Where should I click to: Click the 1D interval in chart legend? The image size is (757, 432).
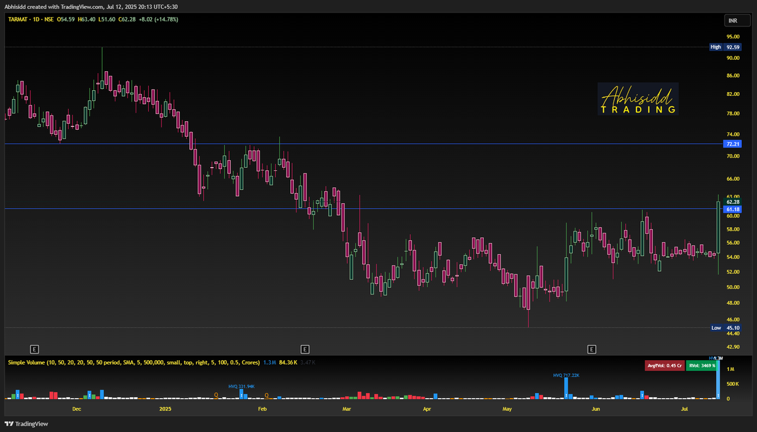[35, 20]
